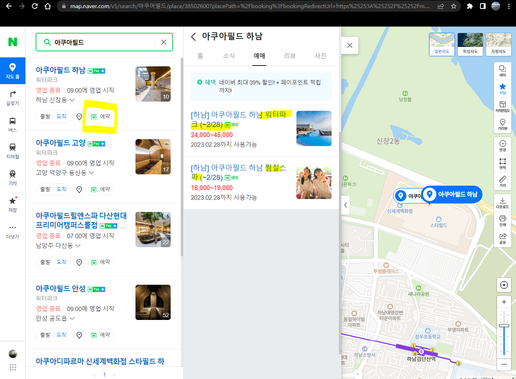Toggle 거리뷰 street view mode
The height and width of the screenshot is (379, 516).
point(503,125)
